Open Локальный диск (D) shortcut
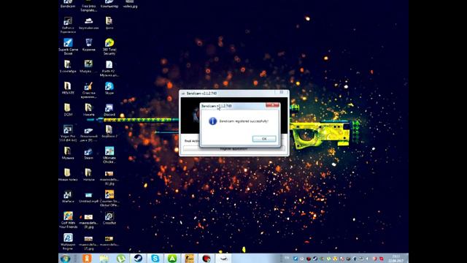 (88, 133)
